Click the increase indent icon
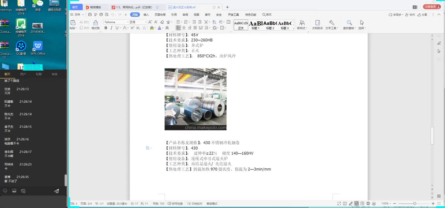445x208 pixels. (200, 22)
